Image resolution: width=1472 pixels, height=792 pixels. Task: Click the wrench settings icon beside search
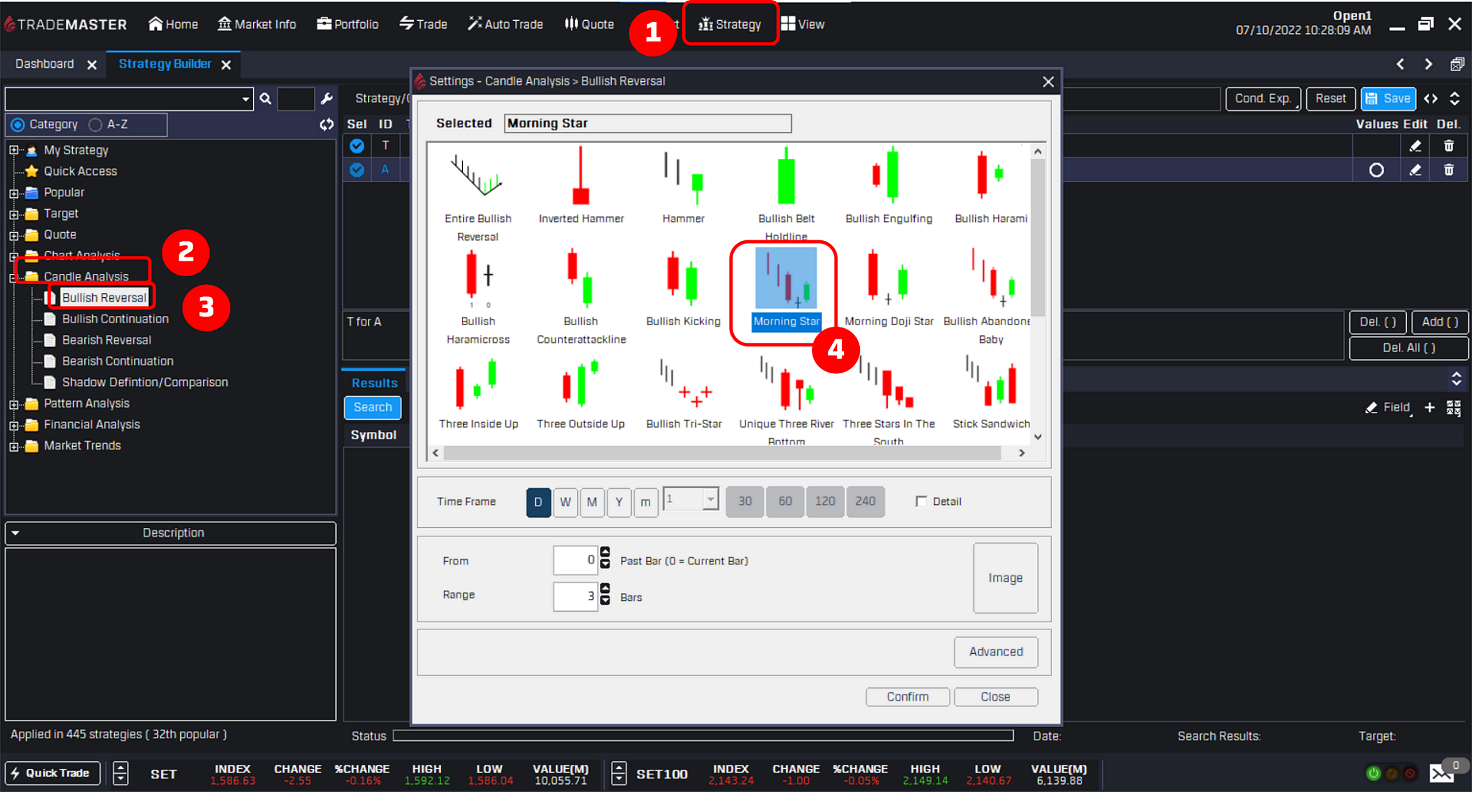(x=326, y=98)
